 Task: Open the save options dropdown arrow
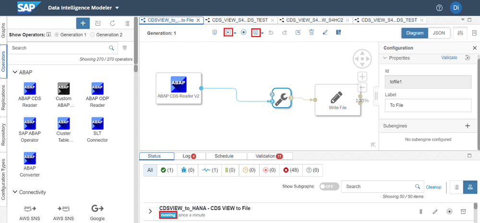[x=263, y=33]
